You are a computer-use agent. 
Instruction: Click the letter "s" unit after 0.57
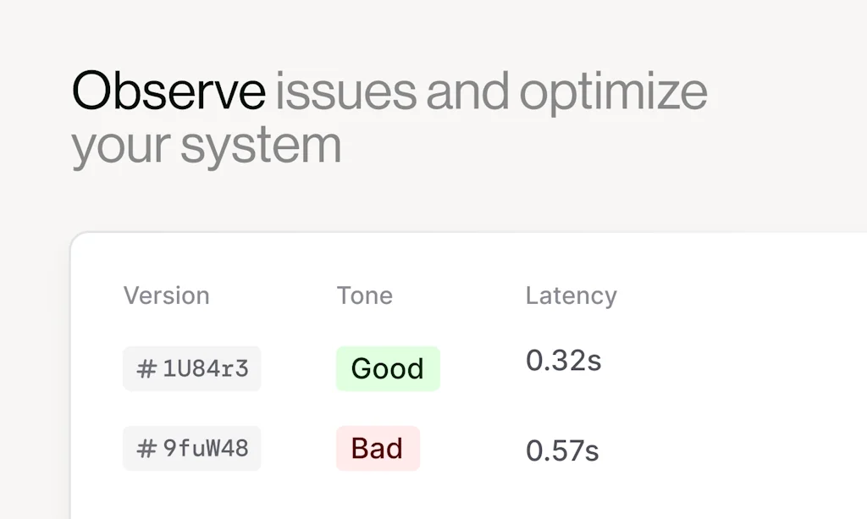coord(593,451)
